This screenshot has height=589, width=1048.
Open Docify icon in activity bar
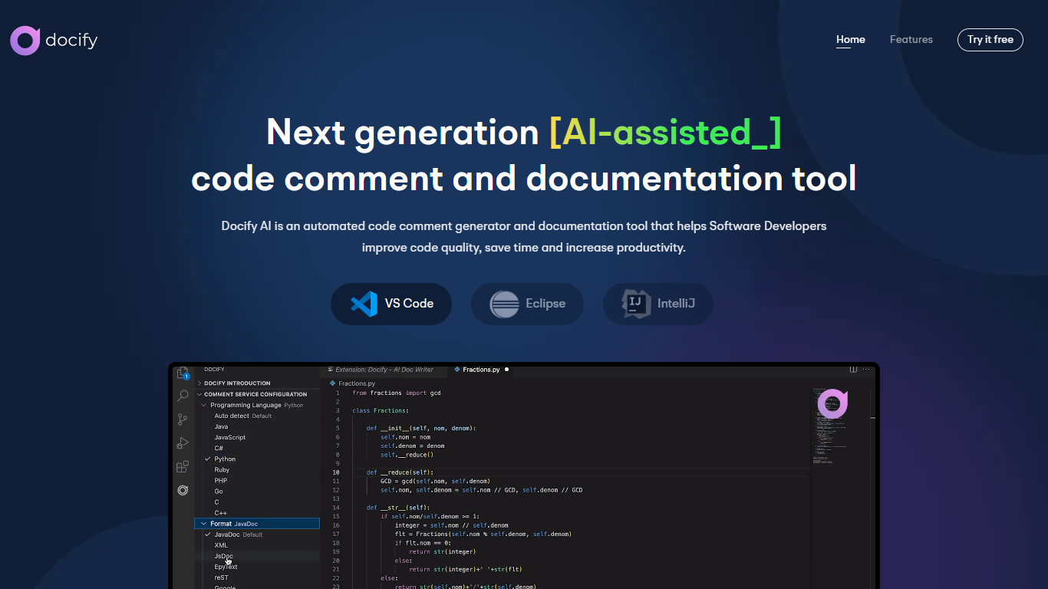pyautogui.click(x=183, y=490)
